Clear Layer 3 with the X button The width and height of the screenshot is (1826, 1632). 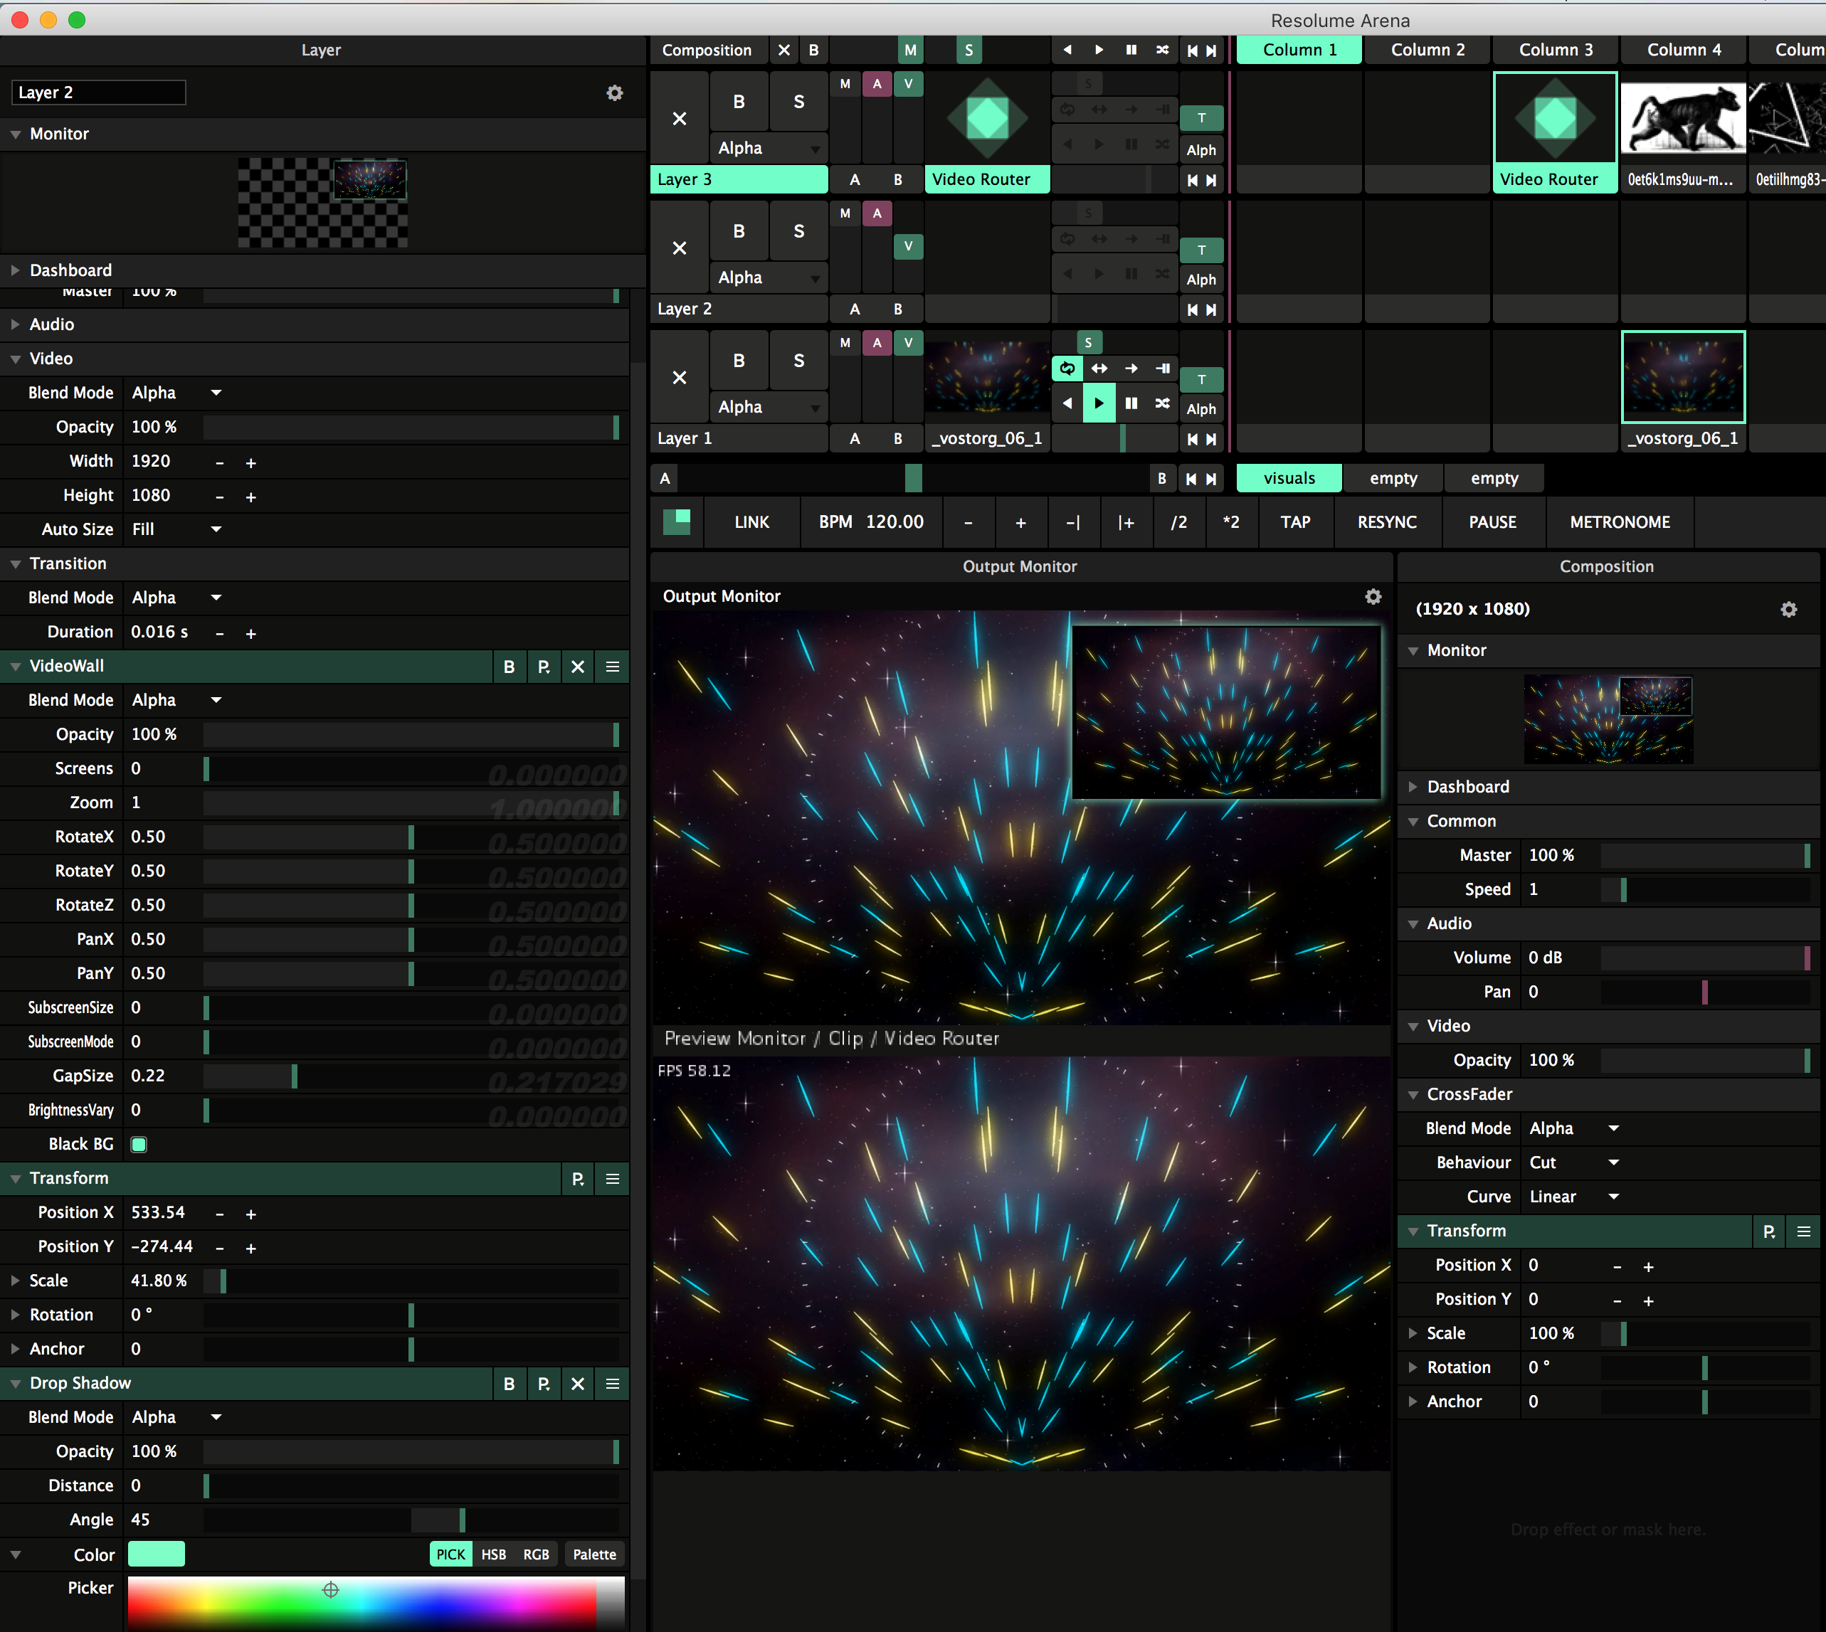[x=679, y=118]
